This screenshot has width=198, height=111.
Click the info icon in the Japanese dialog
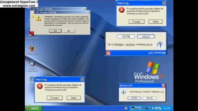tap(123, 92)
